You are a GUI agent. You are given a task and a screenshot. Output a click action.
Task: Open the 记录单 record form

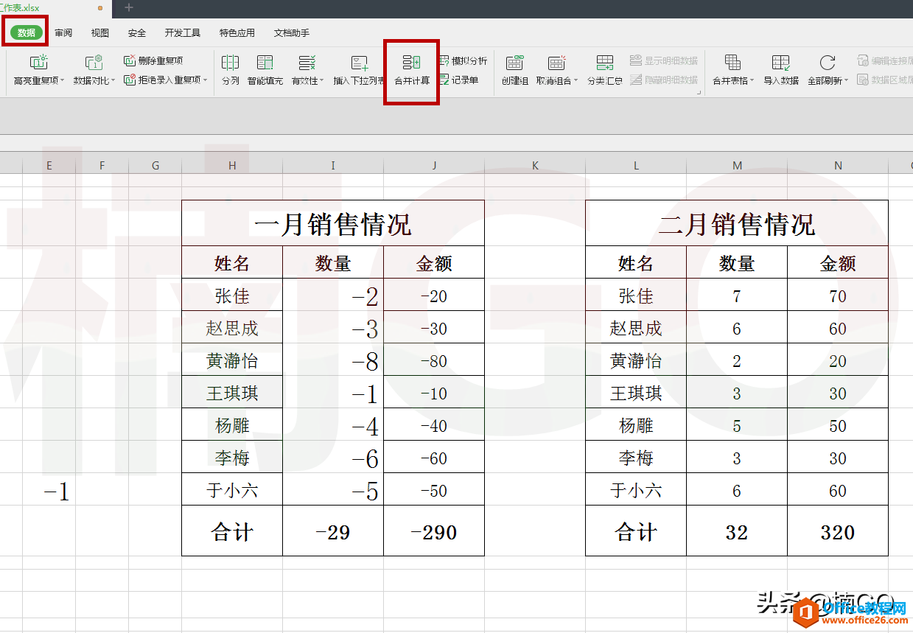(x=458, y=80)
